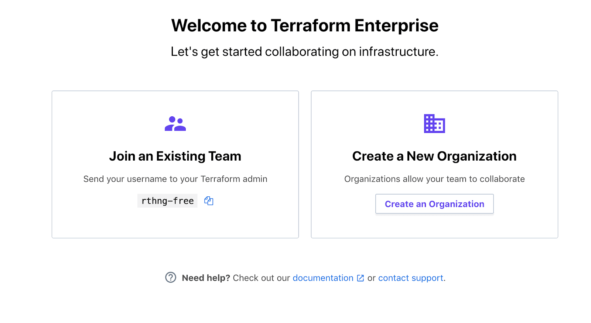
Task: Click the Welcome to Terraform Enterprise heading
Action: (305, 25)
